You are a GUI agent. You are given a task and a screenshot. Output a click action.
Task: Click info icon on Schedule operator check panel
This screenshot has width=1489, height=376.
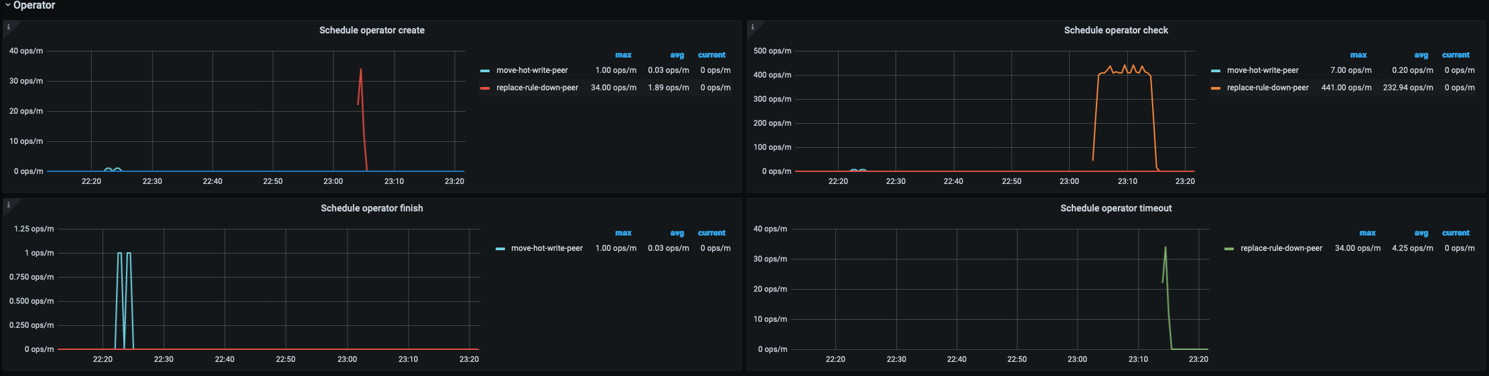[x=753, y=27]
